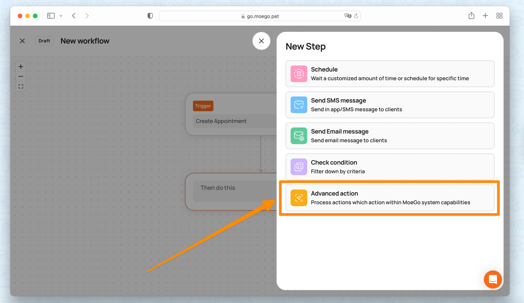Zoom in the workflow canvas
The width and height of the screenshot is (524, 303).
point(21,67)
